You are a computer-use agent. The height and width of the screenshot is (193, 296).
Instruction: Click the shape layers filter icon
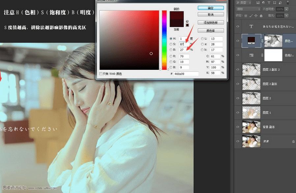tap(275, 3)
